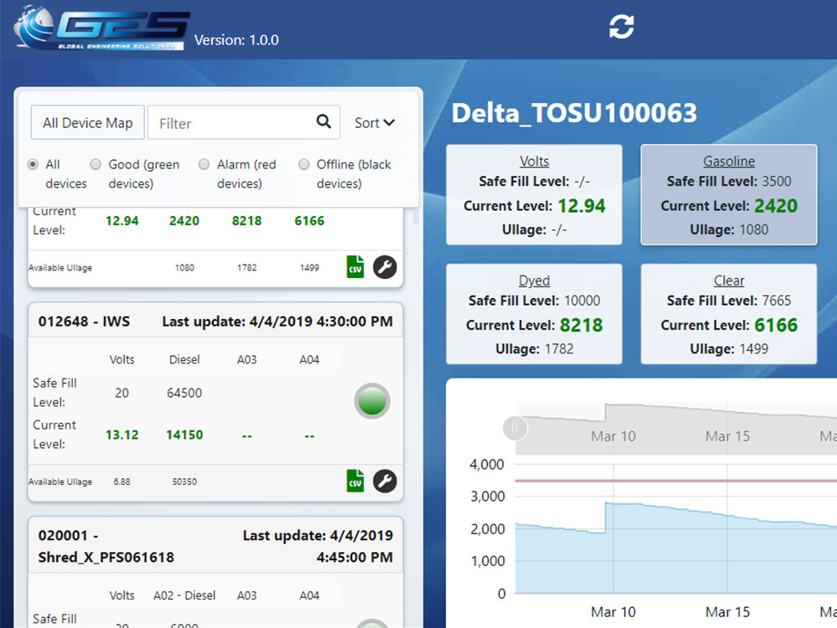Viewport: 837px width, 628px height.
Task: Select the Gasoline tank card
Action: (728, 194)
